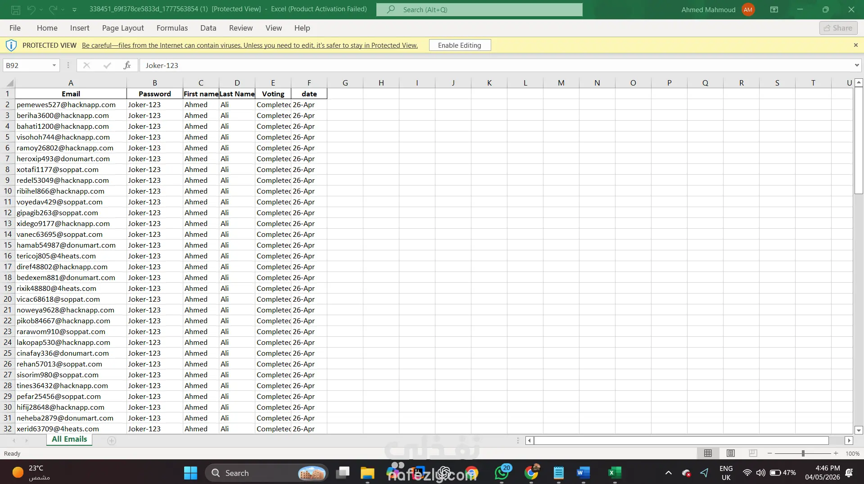Click the Select All corner triangle

coord(9,83)
